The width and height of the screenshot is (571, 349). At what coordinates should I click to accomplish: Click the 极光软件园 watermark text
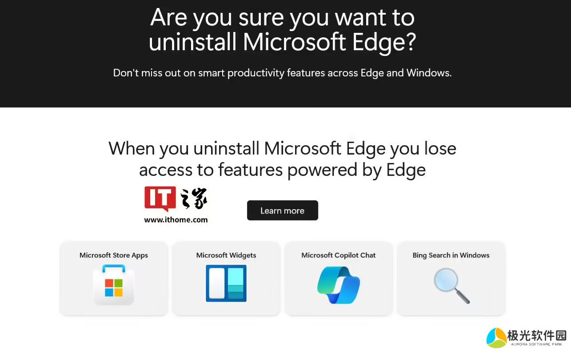click(537, 335)
